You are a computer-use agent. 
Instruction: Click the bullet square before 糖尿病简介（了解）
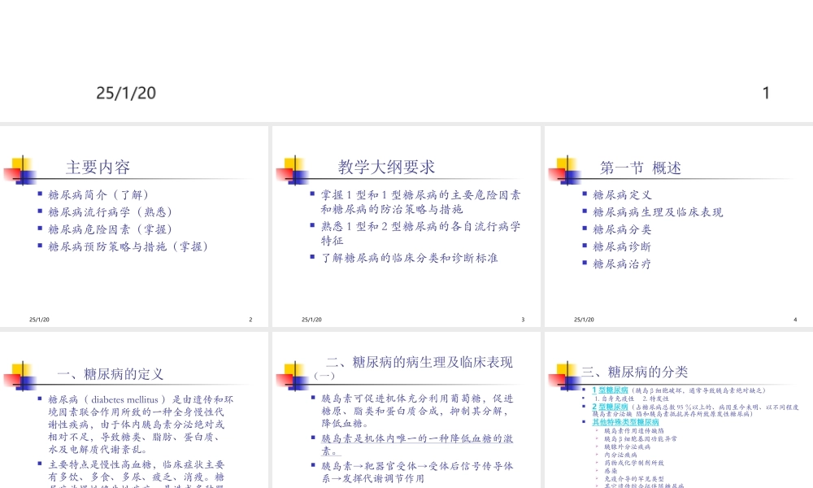(40, 194)
